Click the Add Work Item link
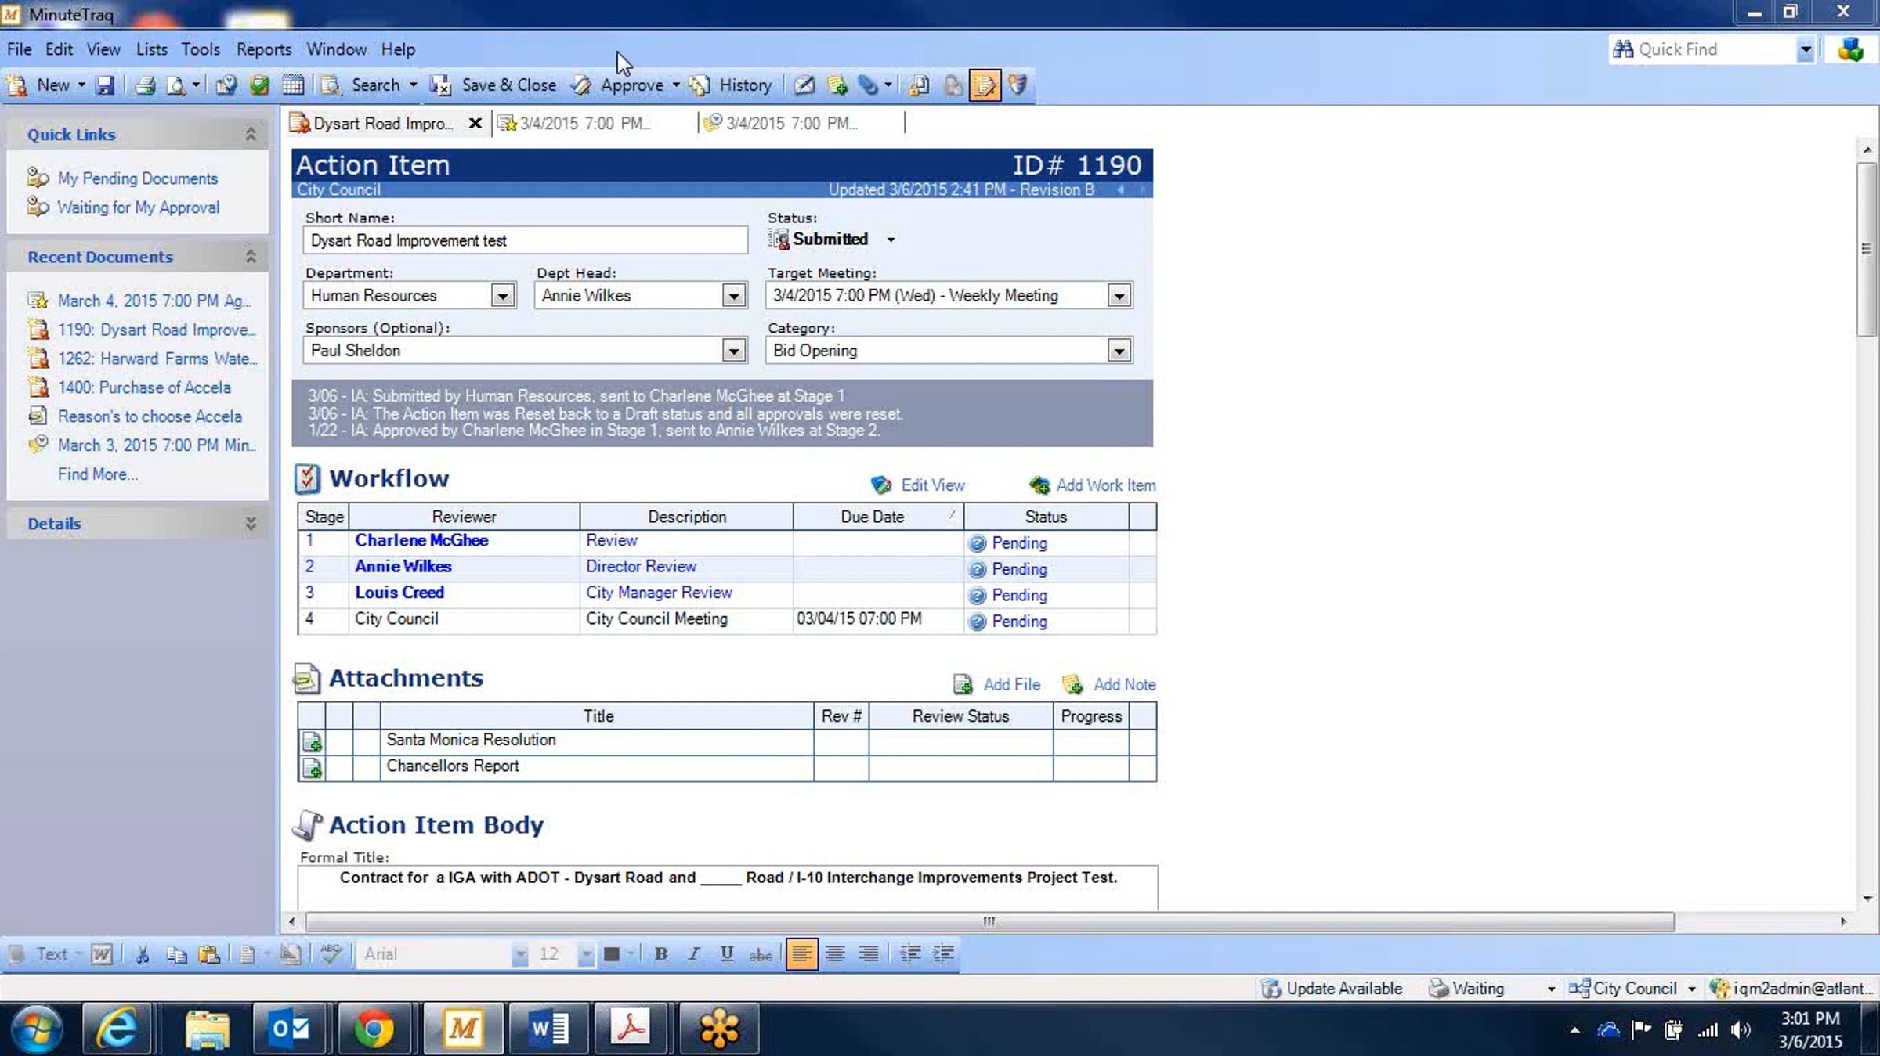Screen dimensions: 1880x1056 [1105, 485]
